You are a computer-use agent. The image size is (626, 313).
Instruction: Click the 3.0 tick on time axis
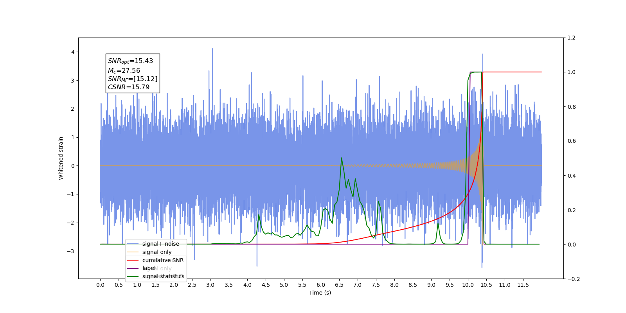(x=210, y=285)
